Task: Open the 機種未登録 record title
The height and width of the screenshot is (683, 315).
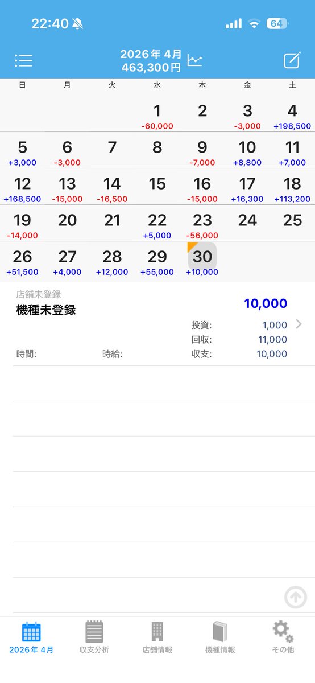Action: pos(46,310)
